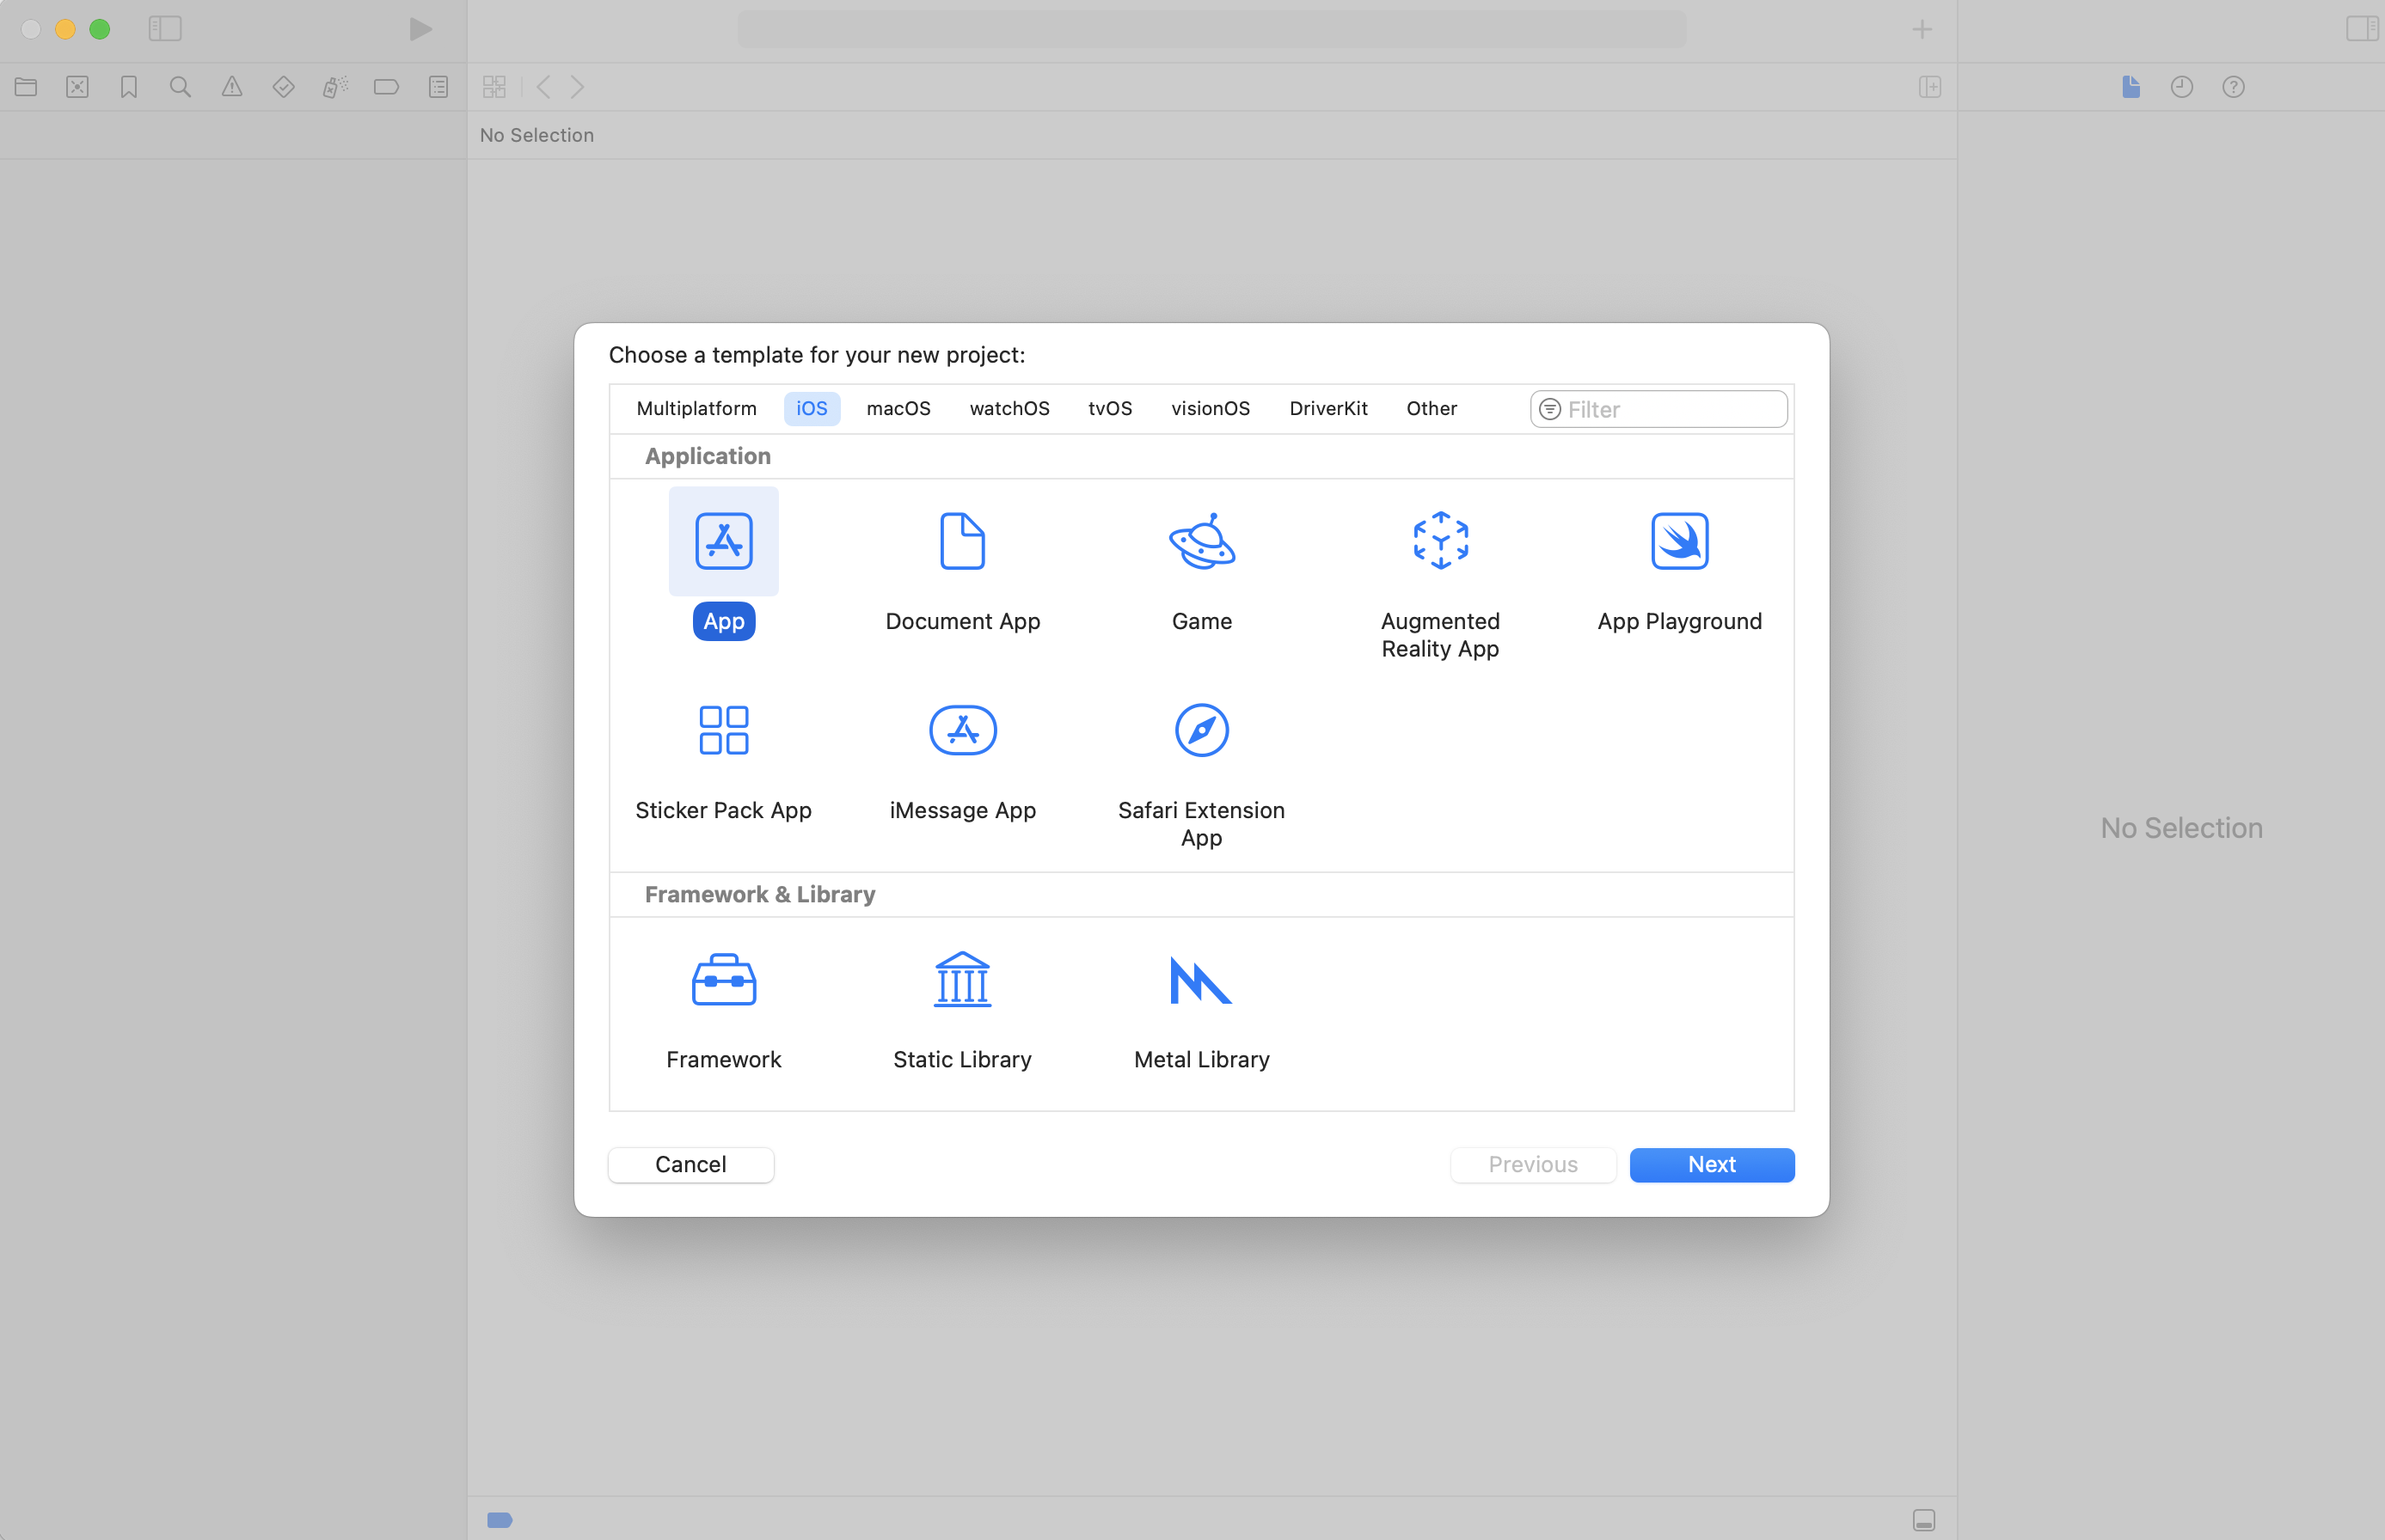
Task: Click the Next button
Action: (x=1711, y=1164)
